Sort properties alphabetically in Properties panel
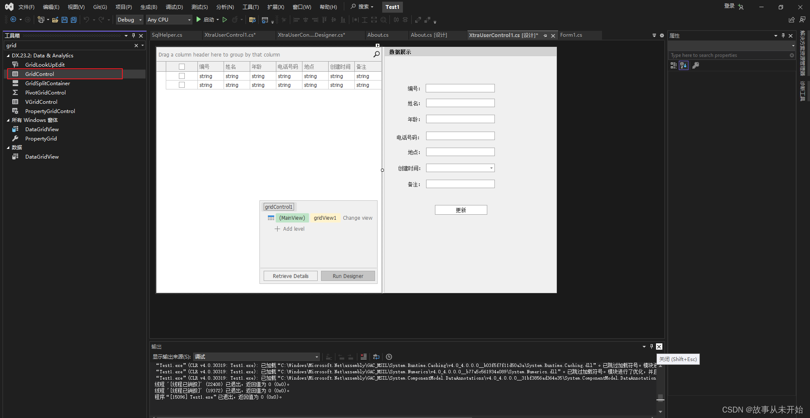The height and width of the screenshot is (418, 810). coord(683,65)
